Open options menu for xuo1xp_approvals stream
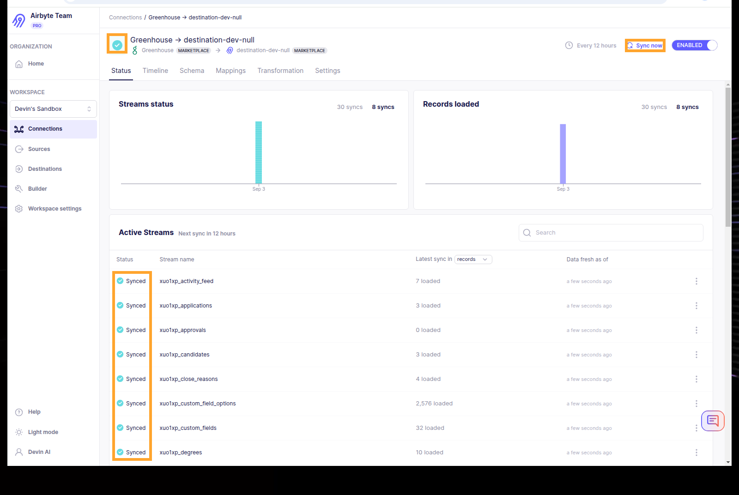Viewport: 739px width, 495px height. pos(697,330)
